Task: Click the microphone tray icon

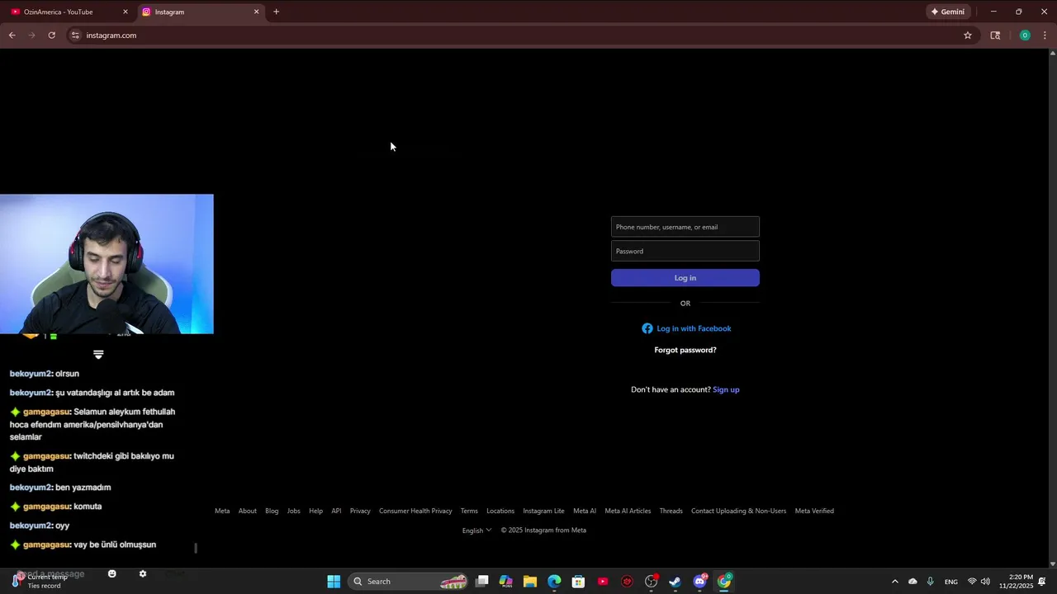Action: point(931,582)
